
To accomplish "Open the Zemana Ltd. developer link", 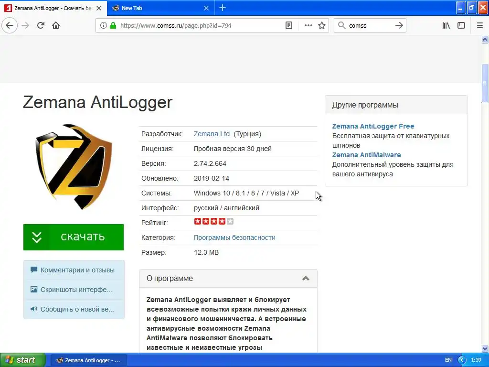I will click(x=213, y=134).
